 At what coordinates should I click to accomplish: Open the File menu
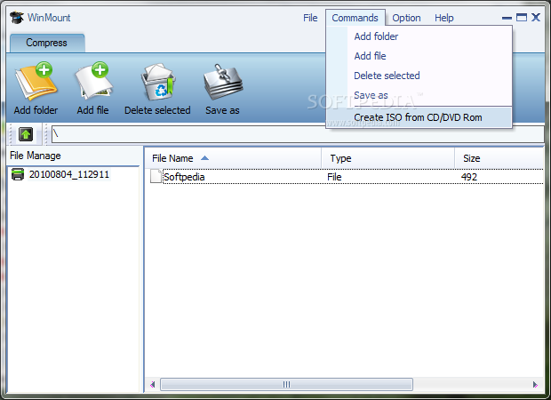[310, 18]
